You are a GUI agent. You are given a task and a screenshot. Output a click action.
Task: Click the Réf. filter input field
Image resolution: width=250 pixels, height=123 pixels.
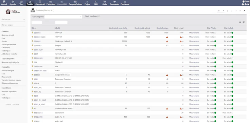pyautogui.click(x=37, y=22)
